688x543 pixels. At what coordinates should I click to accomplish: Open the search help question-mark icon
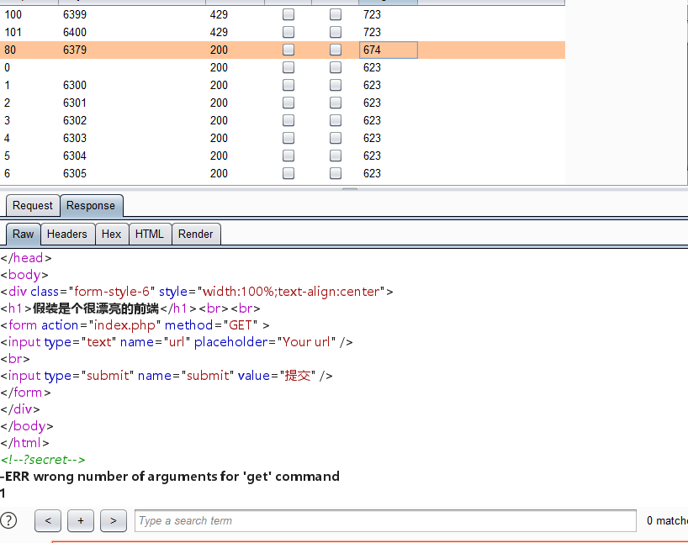(x=8, y=520)
